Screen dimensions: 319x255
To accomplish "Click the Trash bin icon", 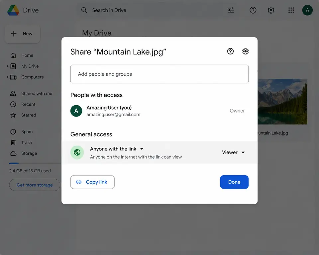I will (13, 142).
